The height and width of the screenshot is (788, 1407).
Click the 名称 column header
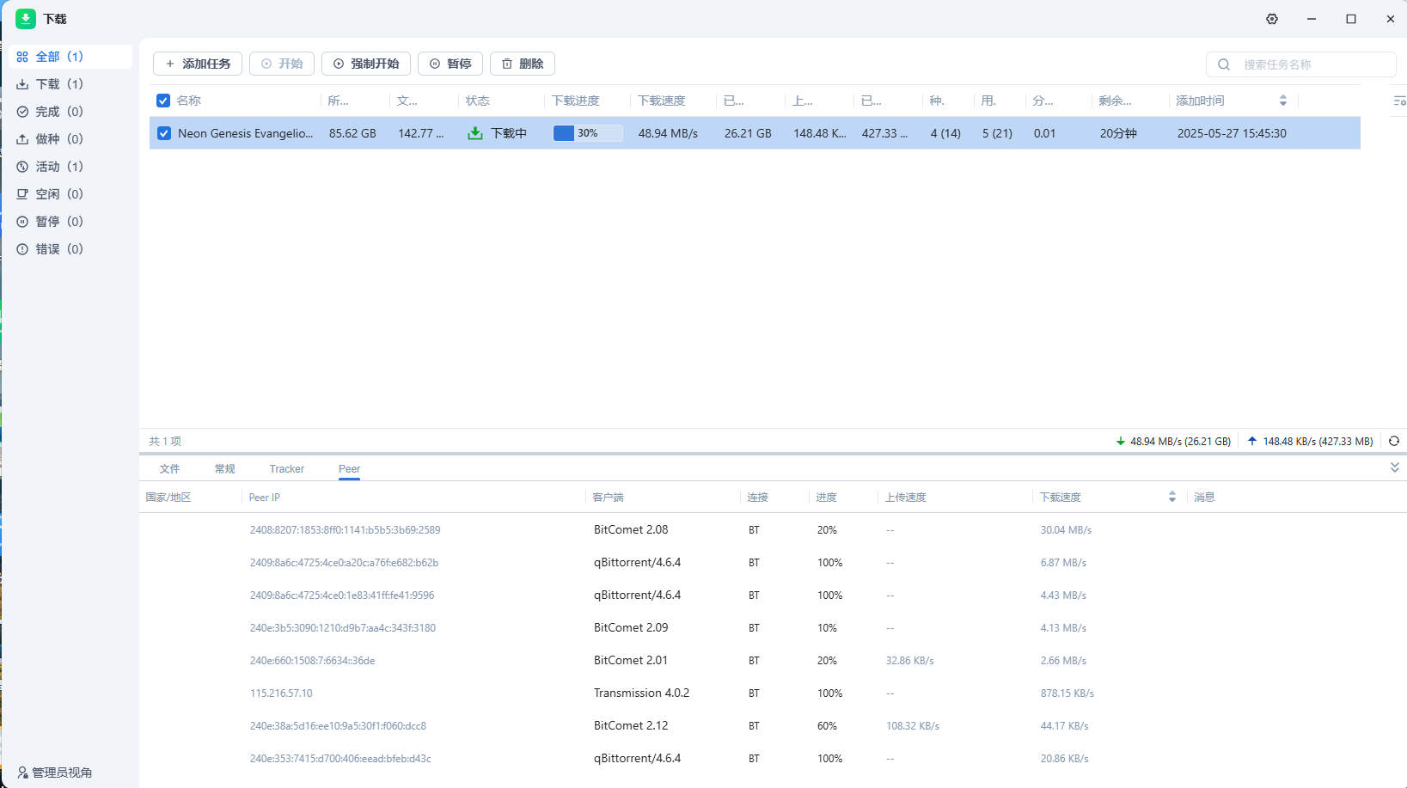tap(188, 101)
